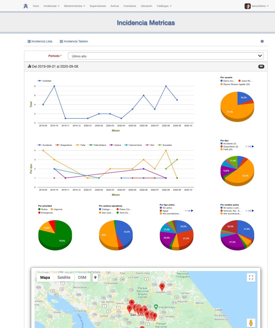Expand the Incidencias menu

pos(51,6)
